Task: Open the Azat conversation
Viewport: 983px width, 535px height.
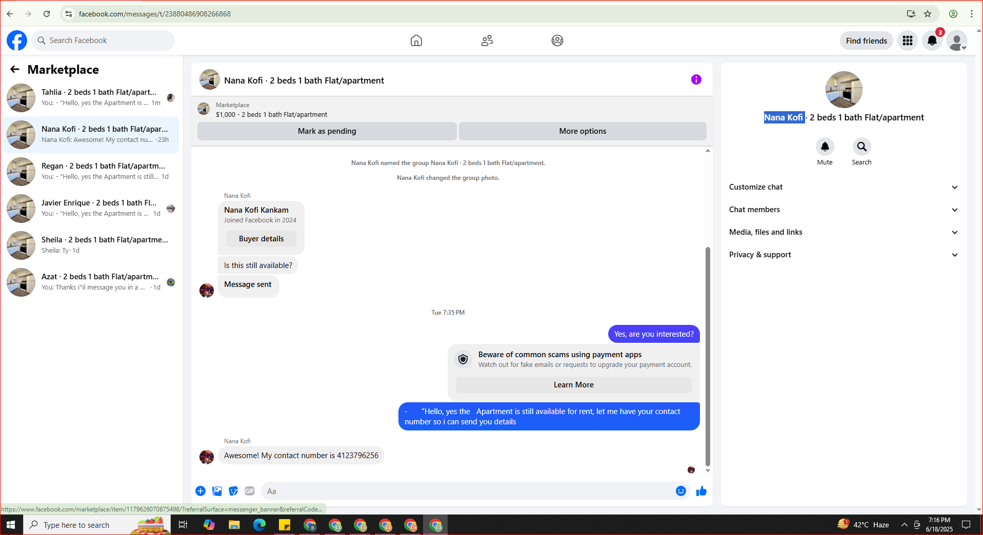Action: click(91, 282)
